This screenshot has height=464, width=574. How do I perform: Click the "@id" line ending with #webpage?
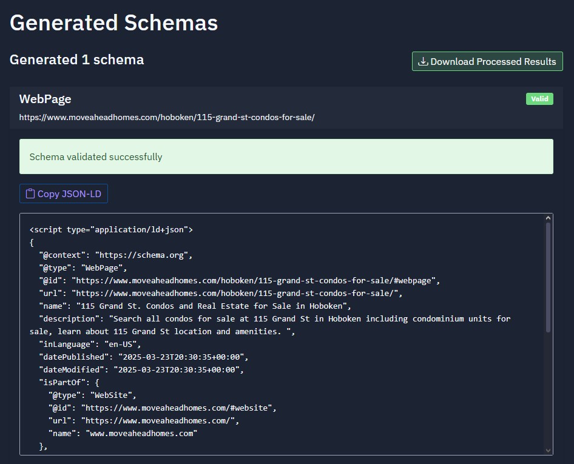pyautogui.click(x=240, y=281)
